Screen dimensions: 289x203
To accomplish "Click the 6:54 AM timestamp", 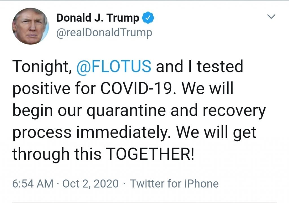I will pos(33,184).
